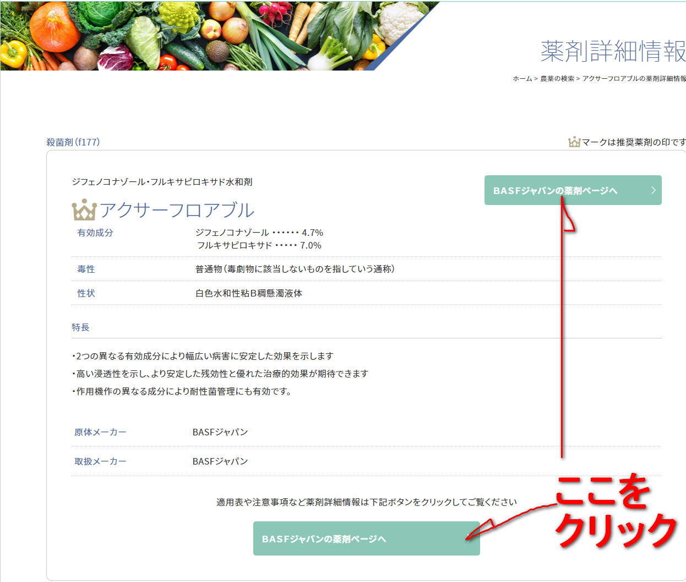Click the 特長 section heading

click(x=80, y=327)
